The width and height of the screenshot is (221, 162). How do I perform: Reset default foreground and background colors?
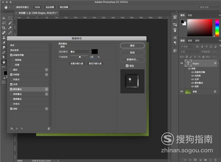4,78
